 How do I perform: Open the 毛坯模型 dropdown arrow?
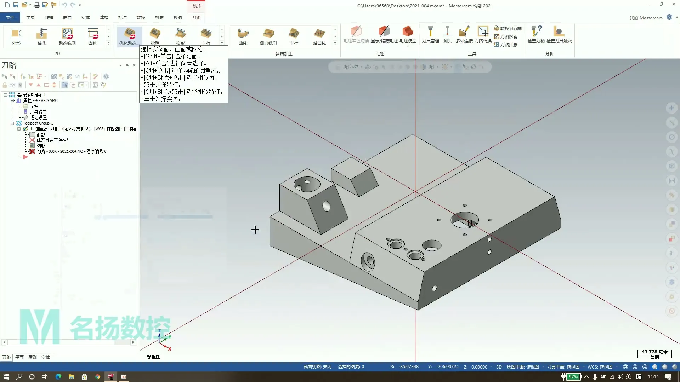408,46
